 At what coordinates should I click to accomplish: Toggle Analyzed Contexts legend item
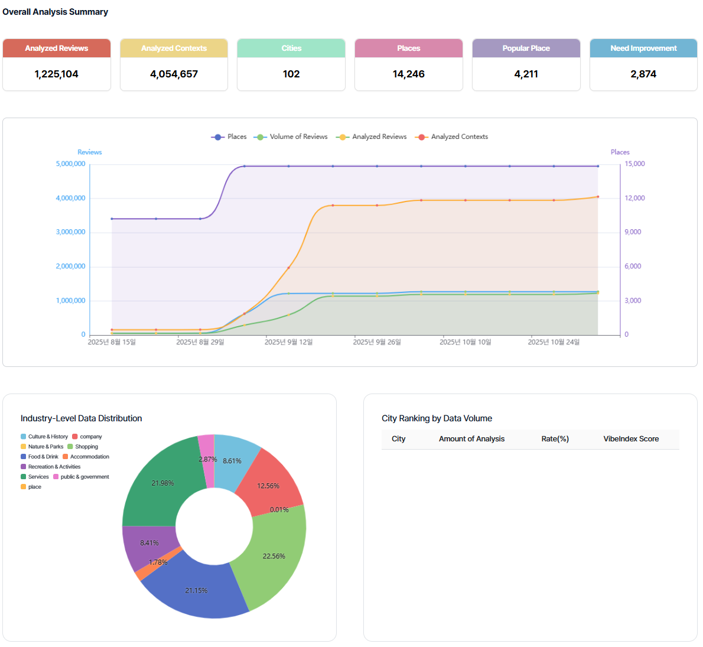tap(452, 136)
